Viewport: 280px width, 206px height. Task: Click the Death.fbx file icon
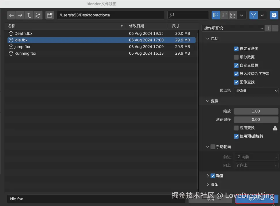[x=11, y=34]
